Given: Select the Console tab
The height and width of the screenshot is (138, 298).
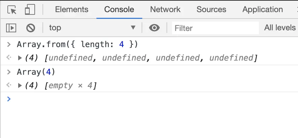Looking at the screenshot, I should tap(119, 9).
